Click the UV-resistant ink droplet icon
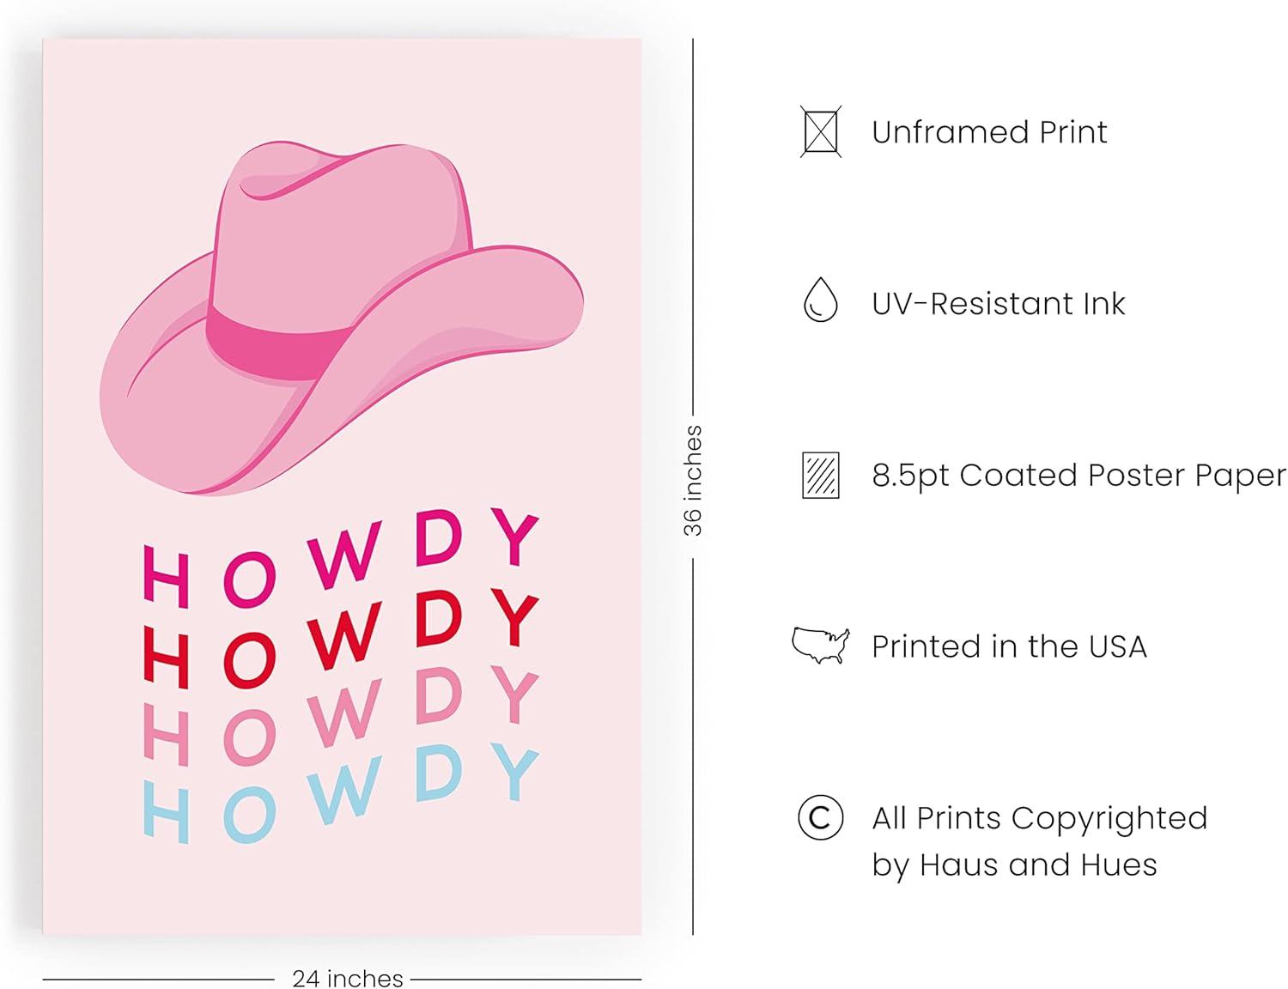1288x989 pixels. click(x=820, y=300)
